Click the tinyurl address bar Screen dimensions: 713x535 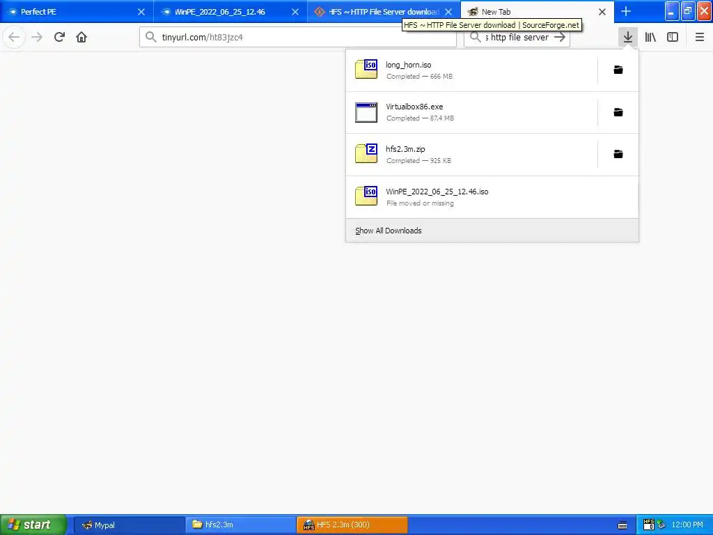click(298, 38)
